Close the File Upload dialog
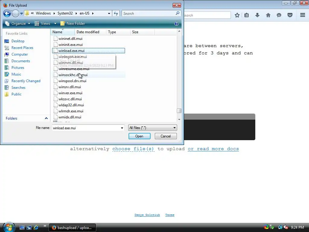This screenshot has width=309, height=232. pyautogui.click(x=177, y=5)
